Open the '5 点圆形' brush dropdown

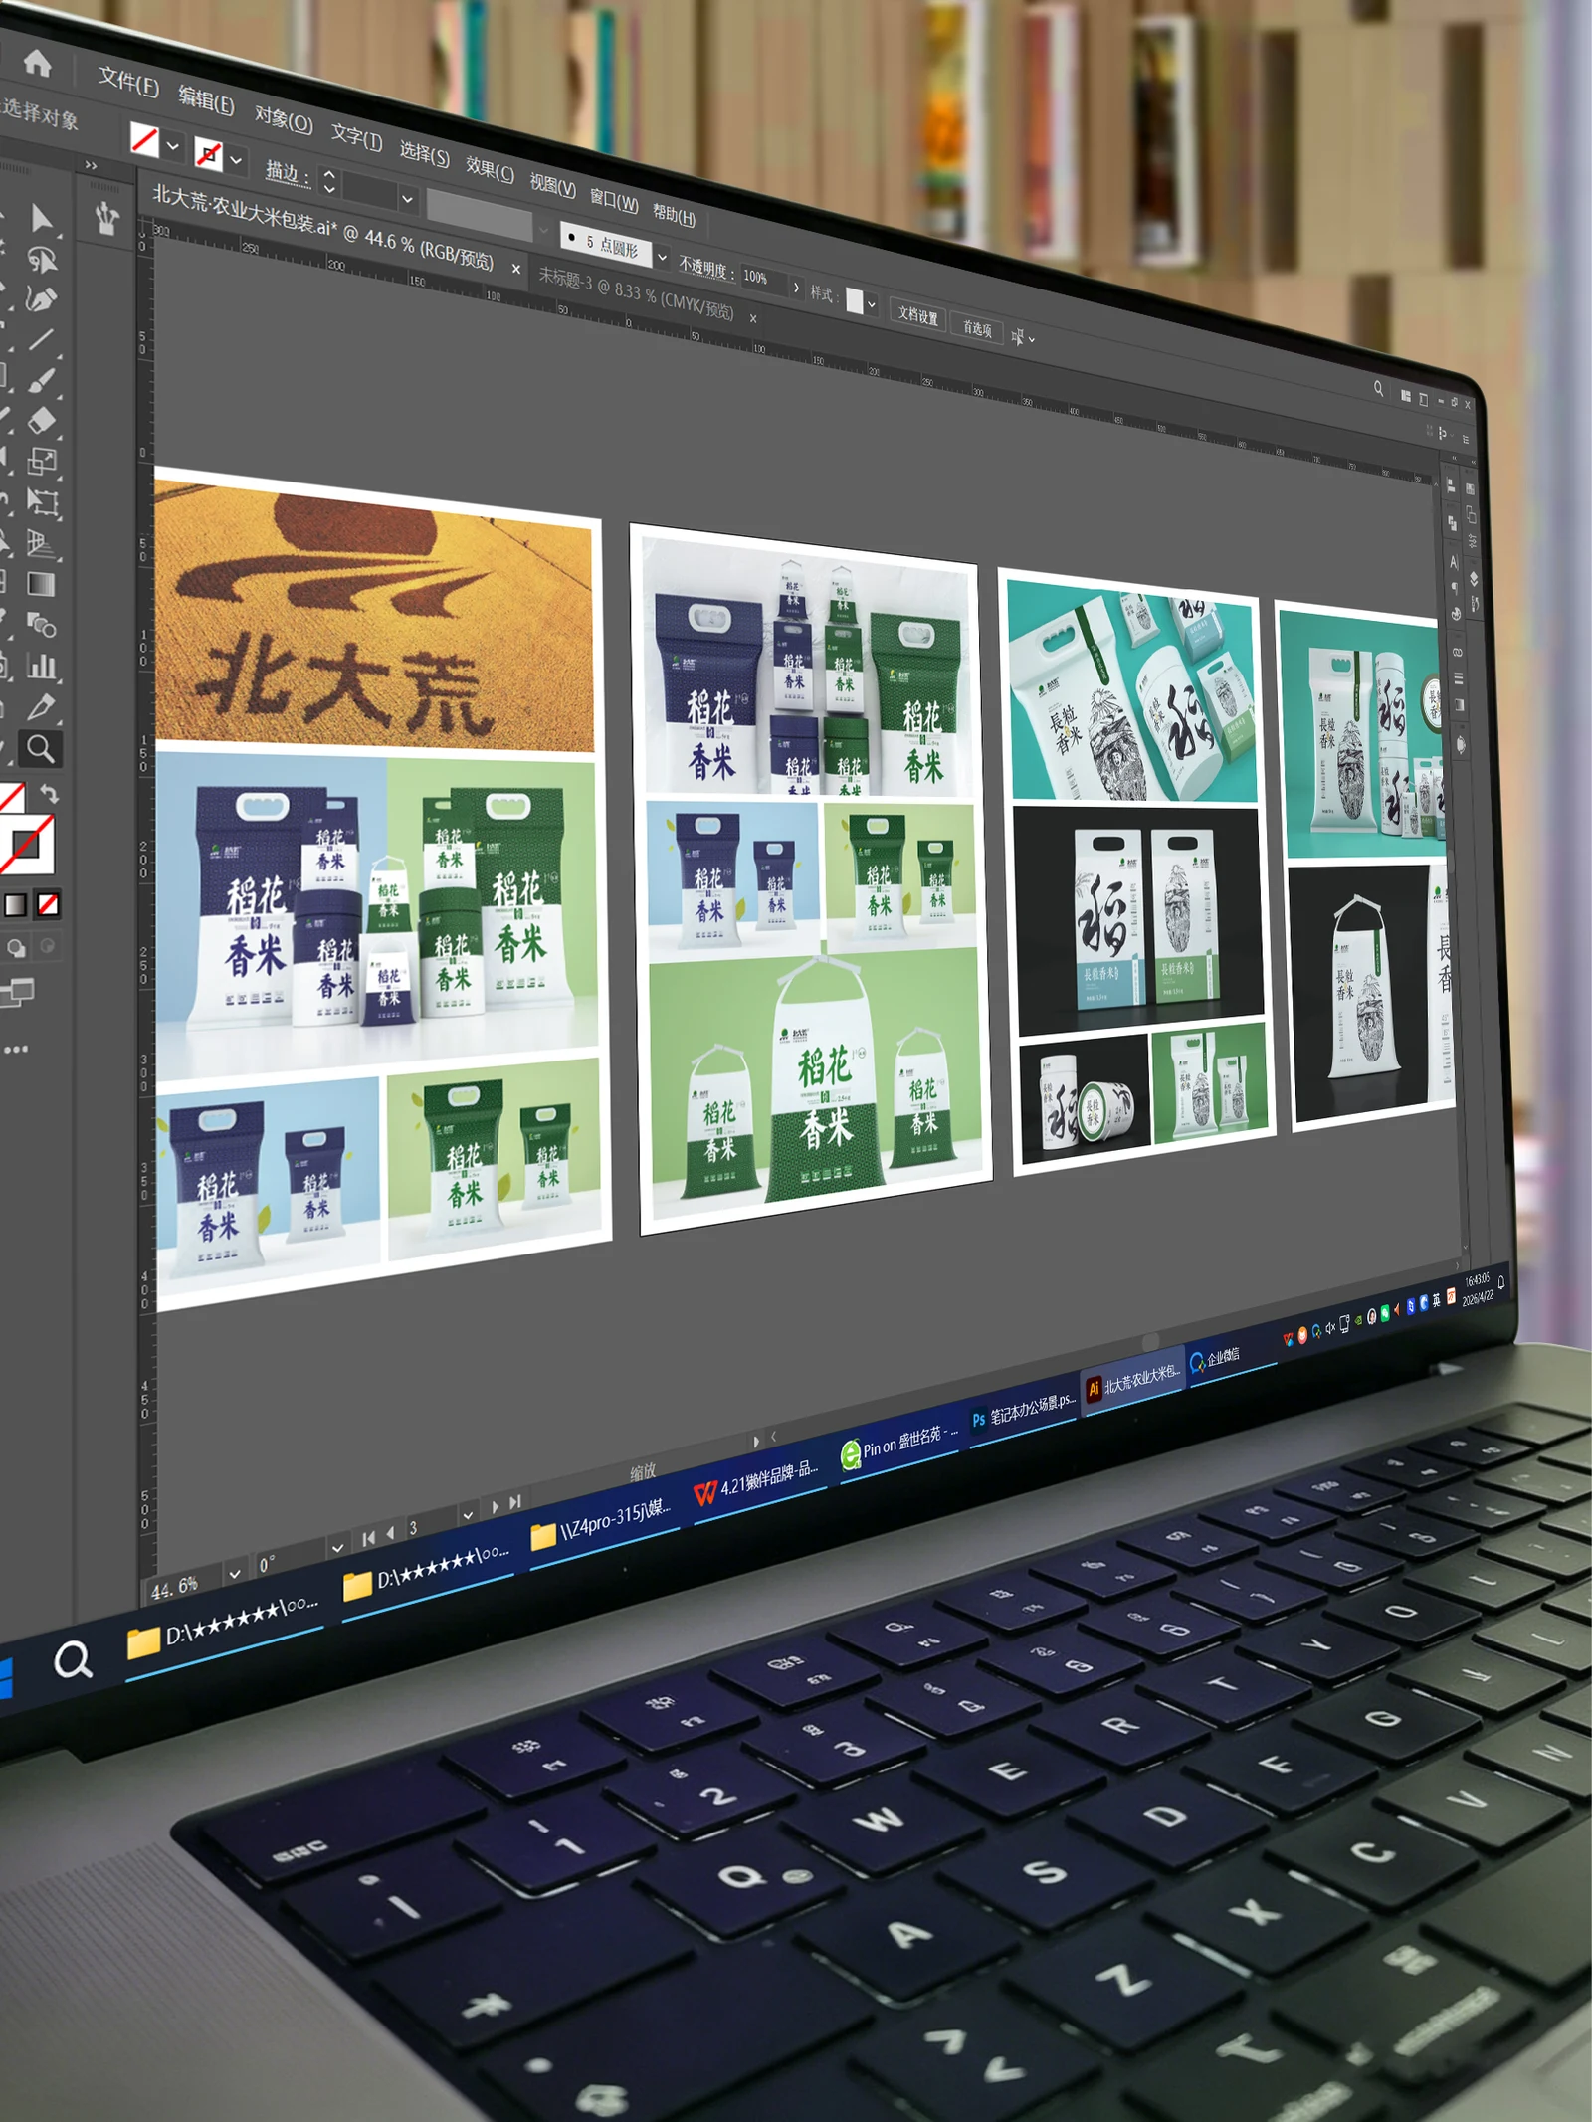[x=663, y=258]
